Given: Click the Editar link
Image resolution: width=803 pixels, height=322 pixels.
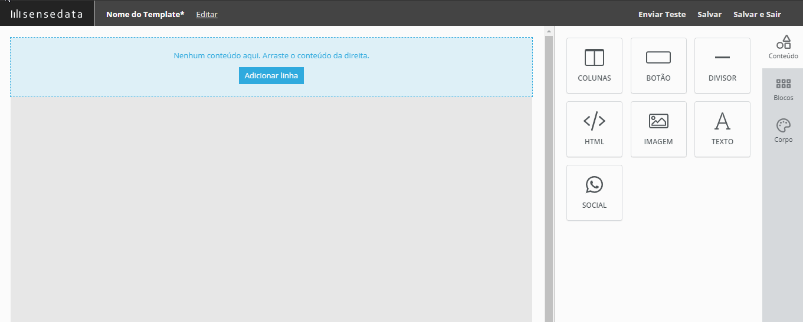Looking at the screenshot, I should [x=207, y=14].
